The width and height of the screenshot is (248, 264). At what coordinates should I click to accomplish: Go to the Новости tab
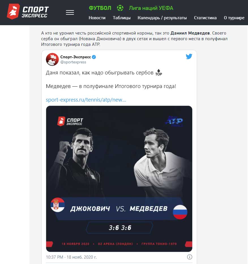97,18
